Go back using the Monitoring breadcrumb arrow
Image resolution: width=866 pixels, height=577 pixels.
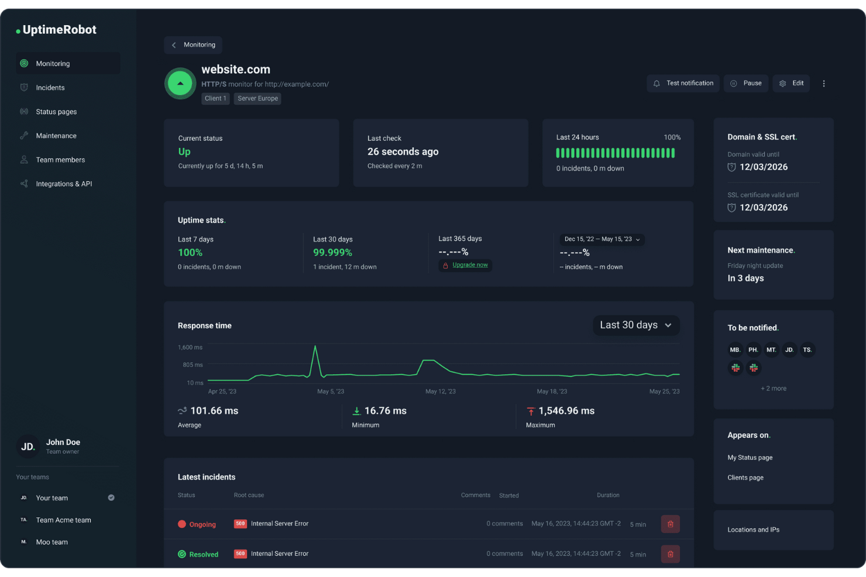[174, 44]
